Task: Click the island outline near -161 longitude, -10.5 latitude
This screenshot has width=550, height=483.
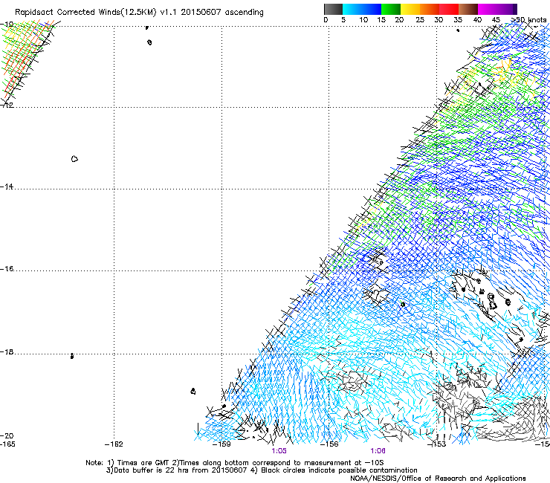Action: 149,42
